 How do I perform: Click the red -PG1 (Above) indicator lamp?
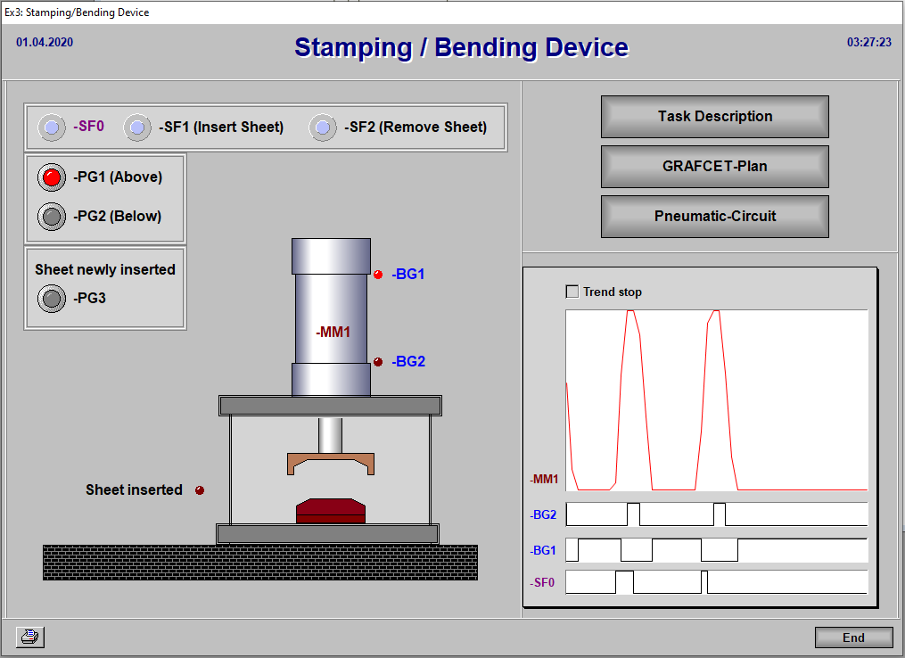click(x=52, y=177)
